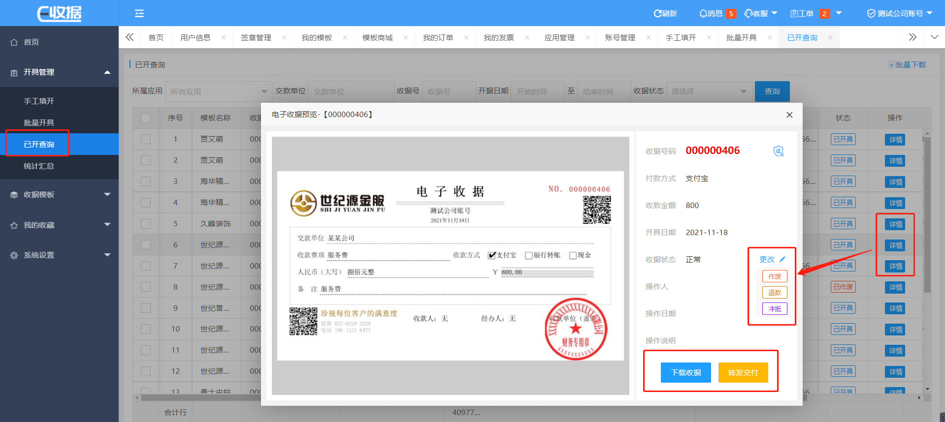Click the refresh icon in header
Viewport: 945px width, 422px height.
pos(657,13)
